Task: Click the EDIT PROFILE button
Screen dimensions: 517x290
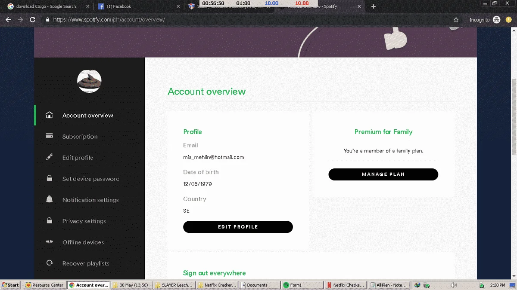Action: coord(238,227)
